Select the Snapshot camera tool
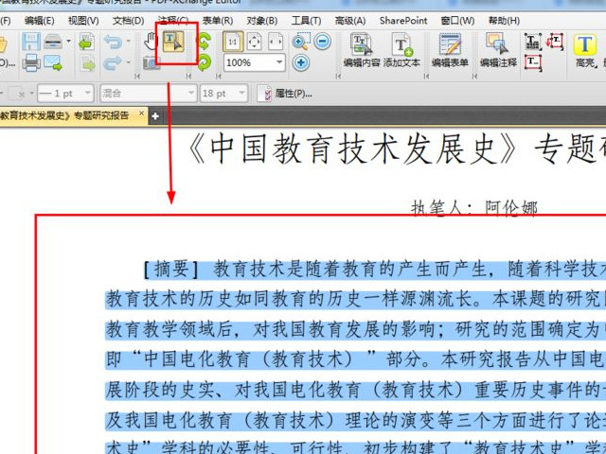This screenshot has height=454, width=606. (x=151, y=63)
